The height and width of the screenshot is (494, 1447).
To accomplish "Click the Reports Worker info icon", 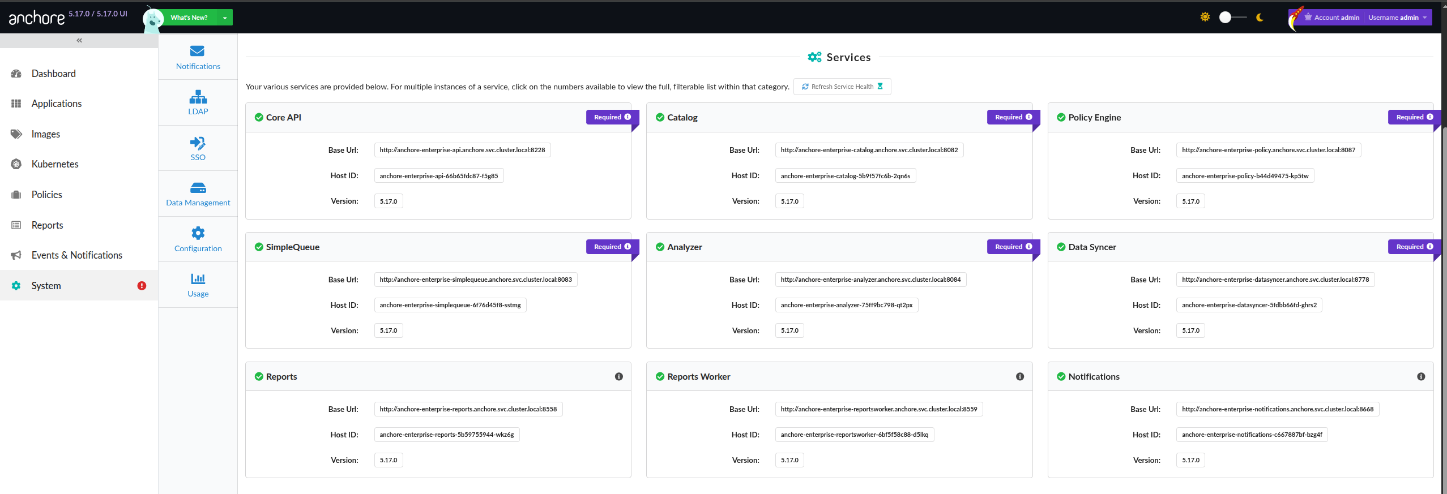I will pos(1019,377).
